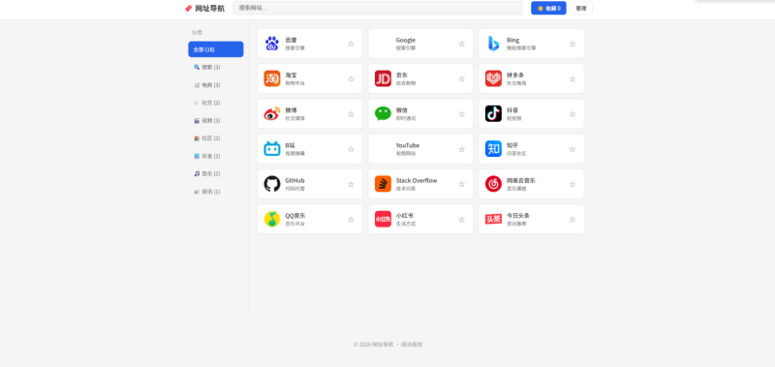The width and height of the screenshot is (775, 367).
Task: Star the 网易云音乐 card
Action: (573, 184)
